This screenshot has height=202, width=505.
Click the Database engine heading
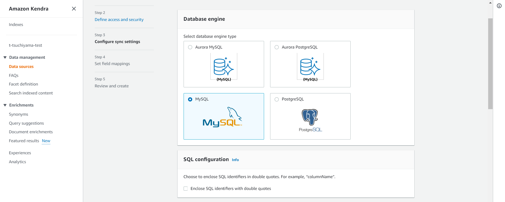click(x=204, y=19)
